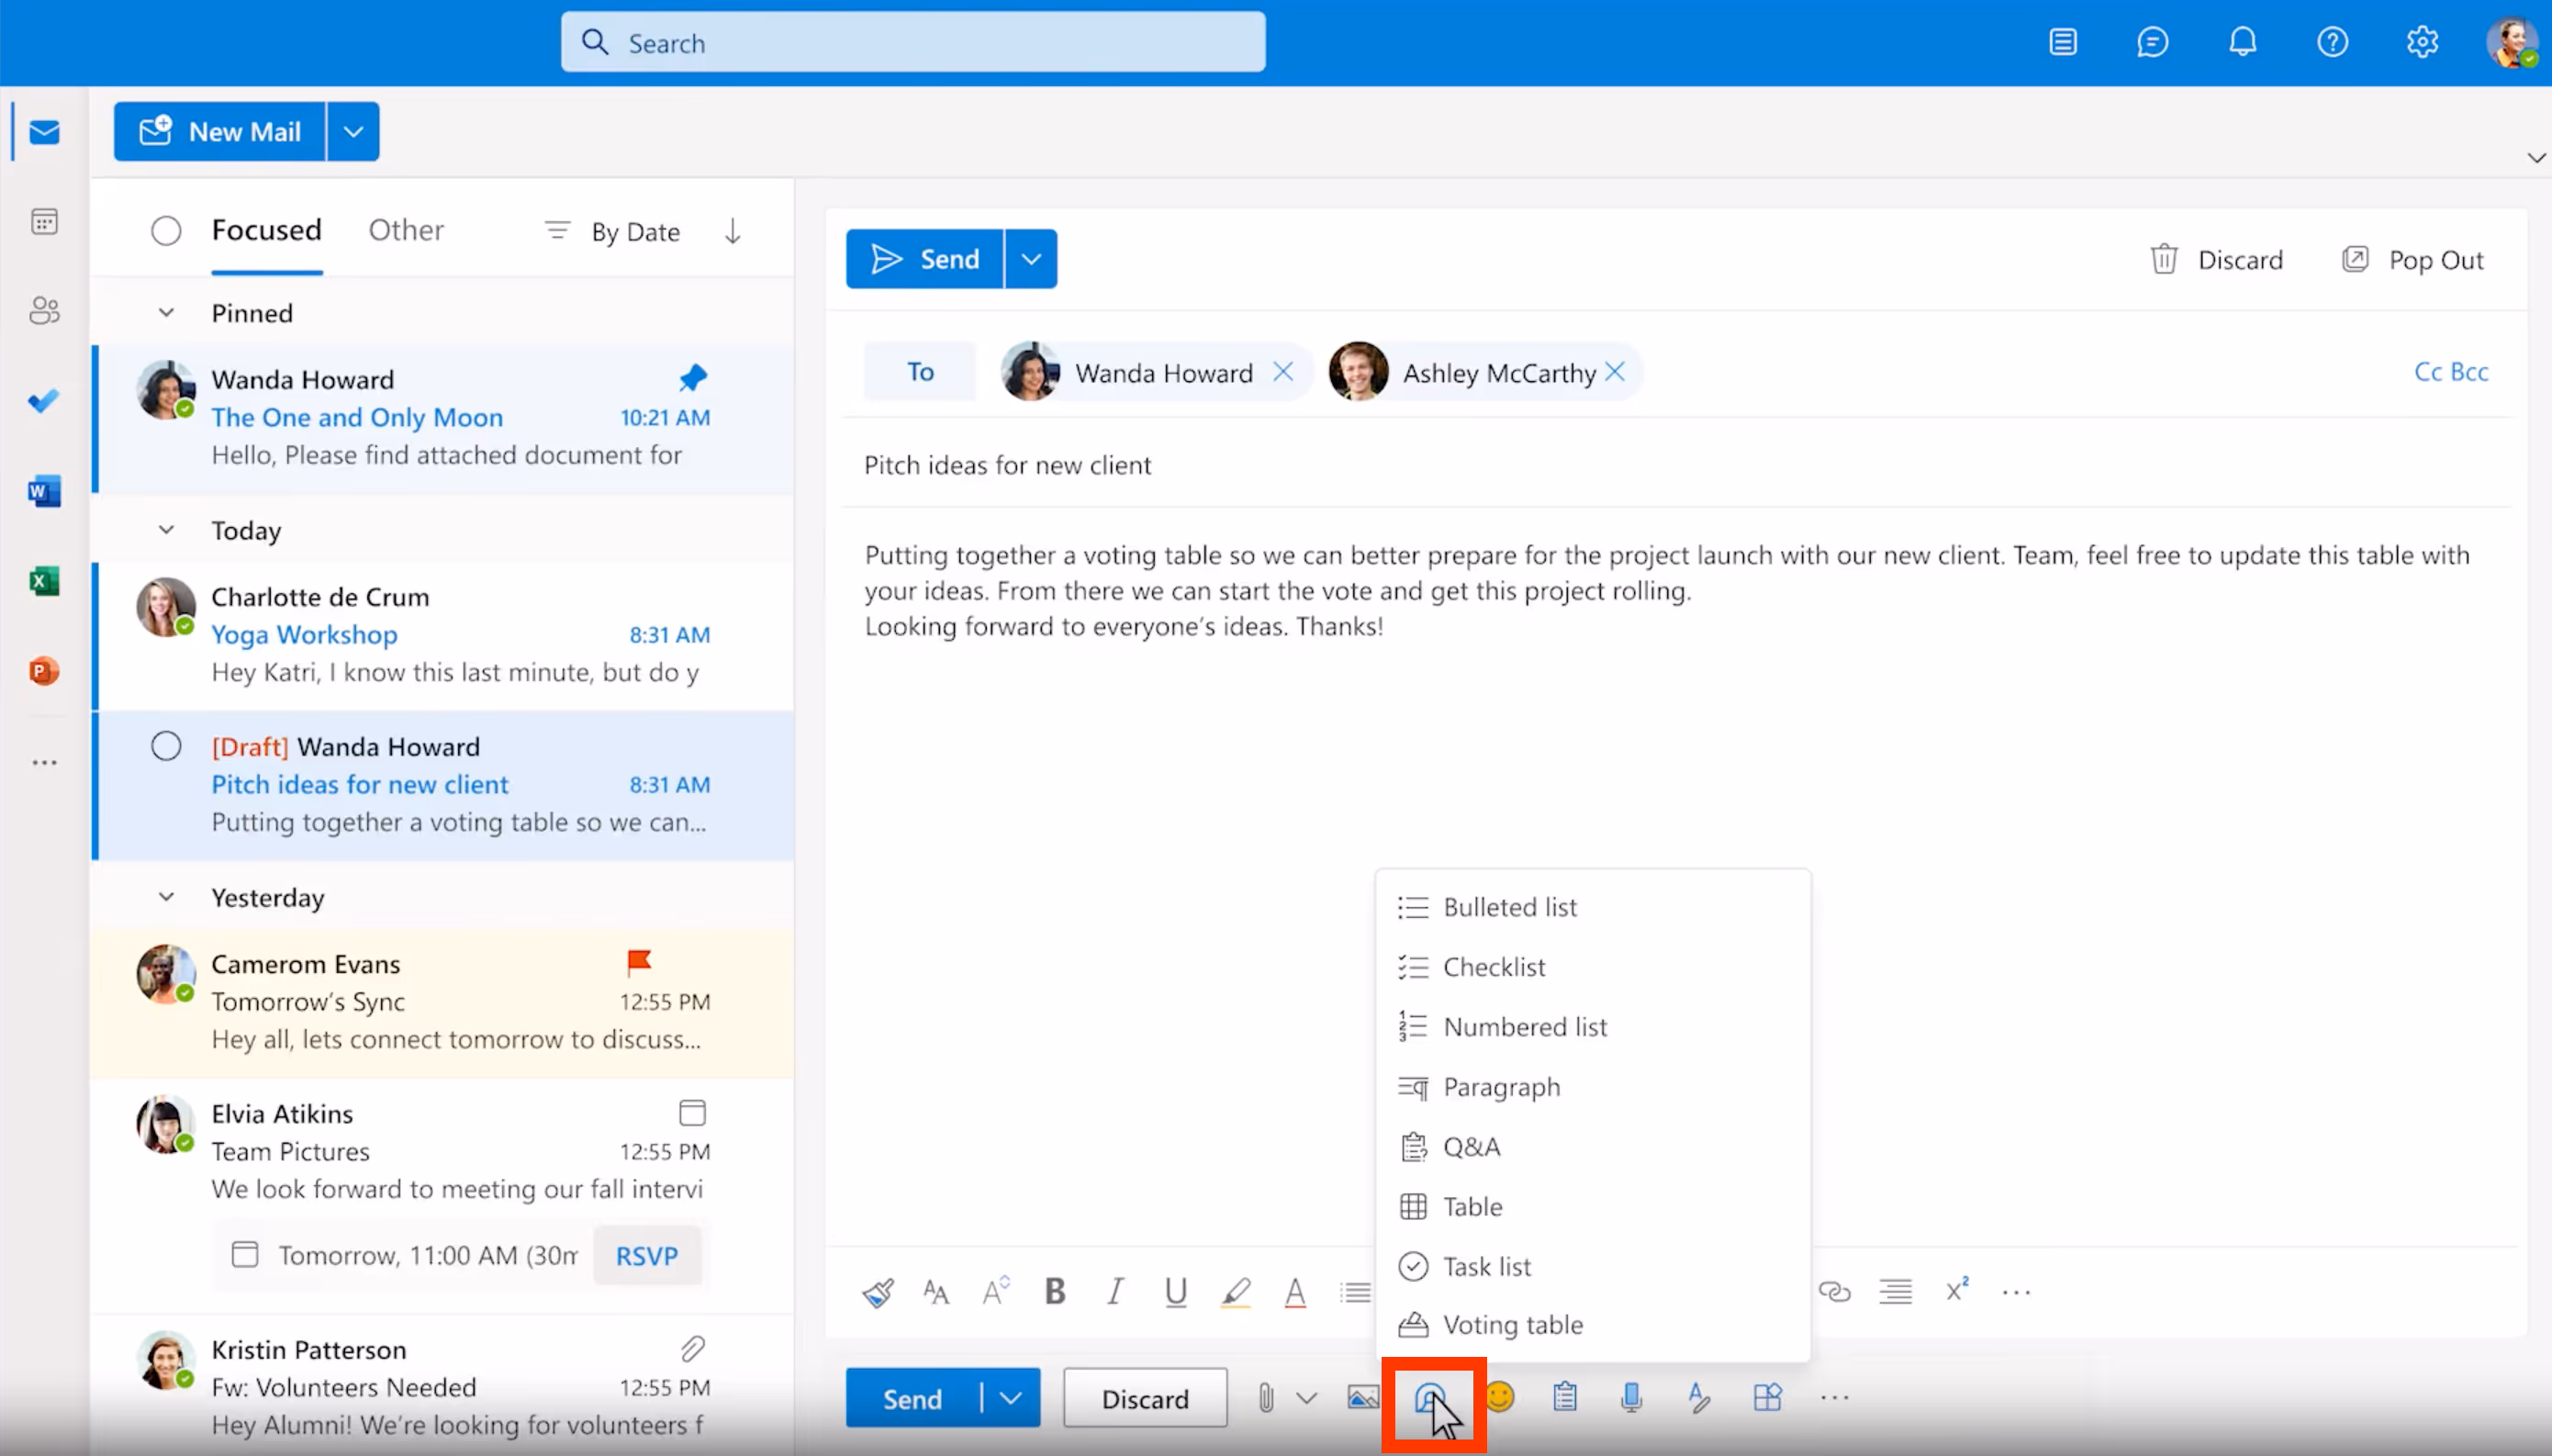Screen dimensions: 2552x1456
Task: Select the draft Pitch ideas message circle
Action: 166,746
